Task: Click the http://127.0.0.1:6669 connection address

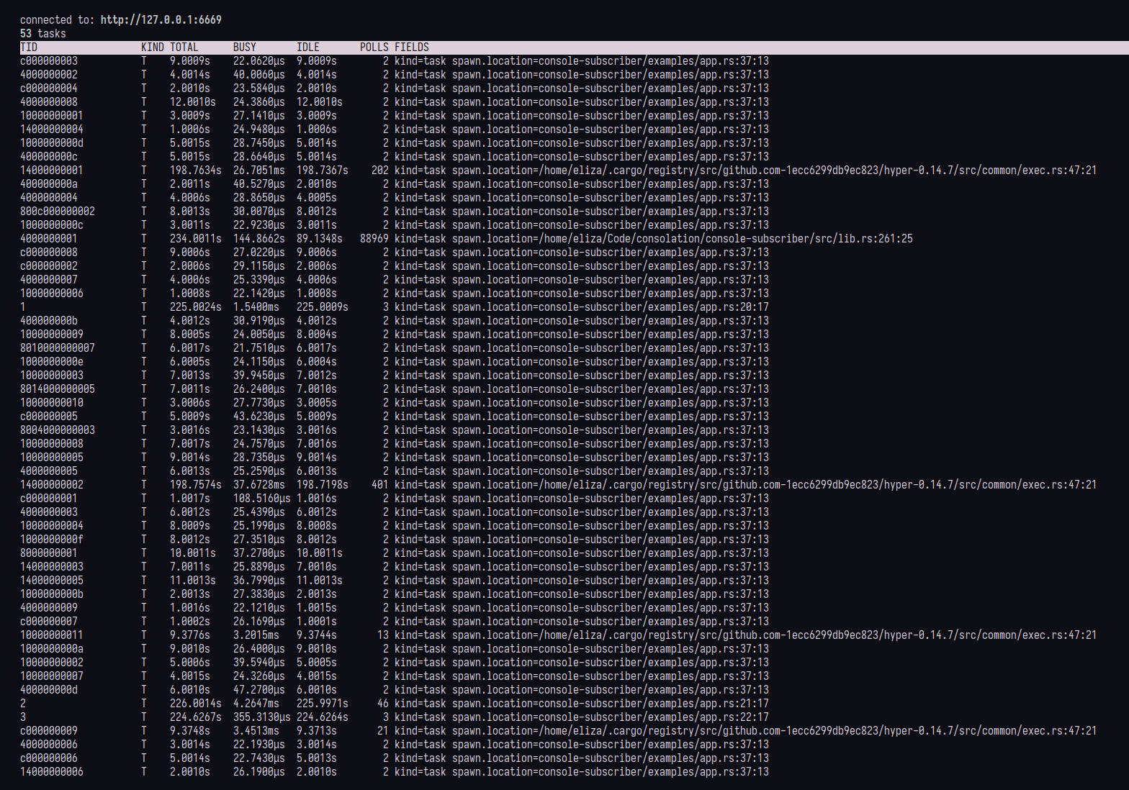Action: pos(161,20)
